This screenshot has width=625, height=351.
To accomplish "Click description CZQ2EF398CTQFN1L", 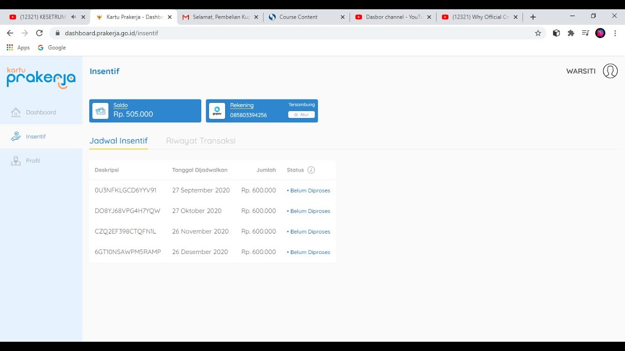I will pos(125,232).
